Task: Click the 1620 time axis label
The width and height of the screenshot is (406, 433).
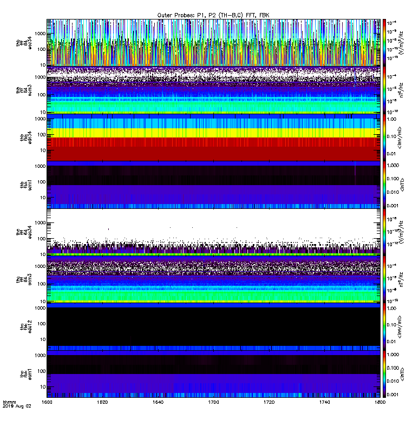Action: coord(102,402)
